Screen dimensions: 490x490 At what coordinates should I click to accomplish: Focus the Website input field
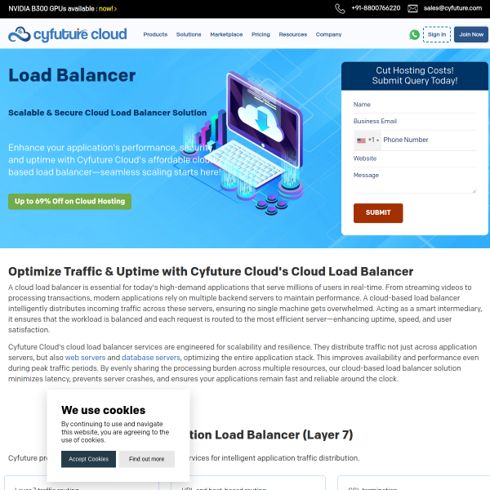tap(414, 158)
